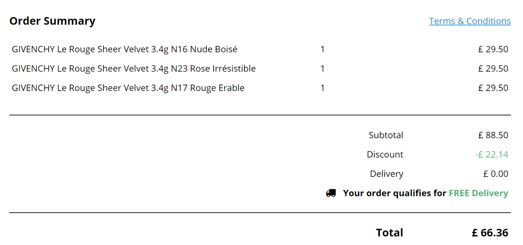This screenshot has width=523, height=245.
Task: Select the N23 Rose Irrésistible item name
Action: [134, 69]
